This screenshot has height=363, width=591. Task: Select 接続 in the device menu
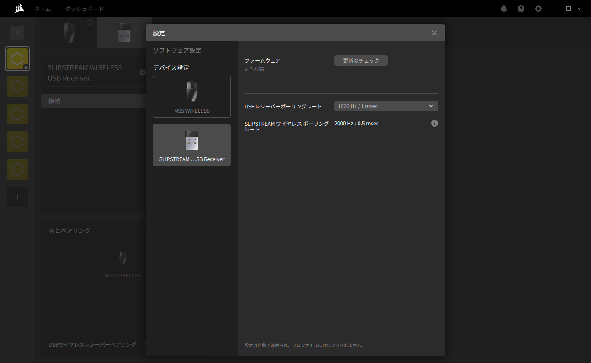(x=94, y=101)
